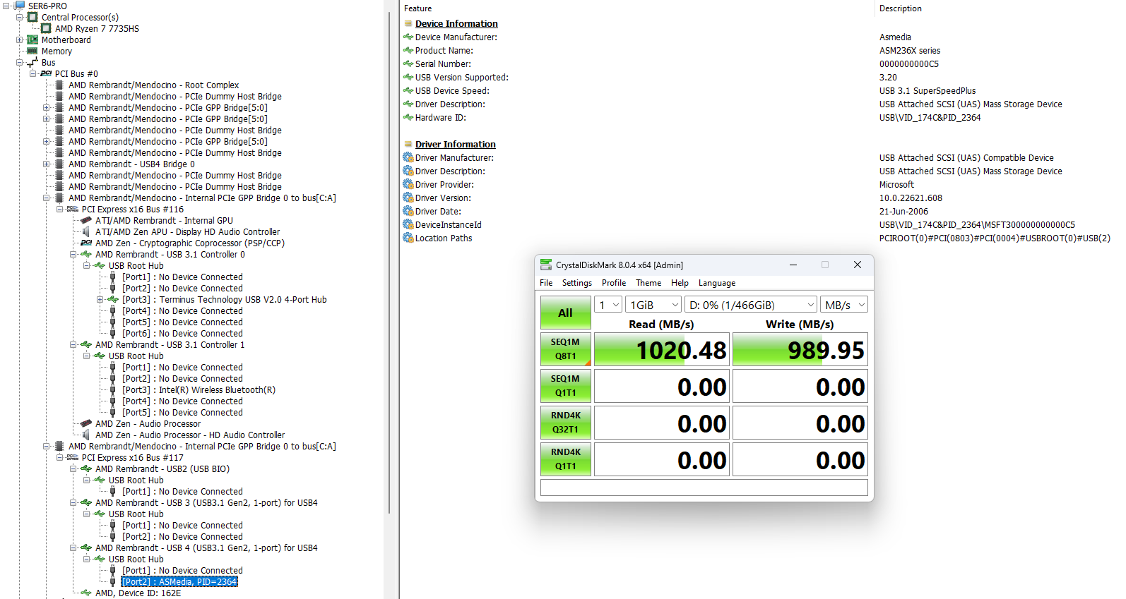Start all benchmarks with the All button
Image resolution: width=1126 pixels, height=599 pixels.
(566, 313)
